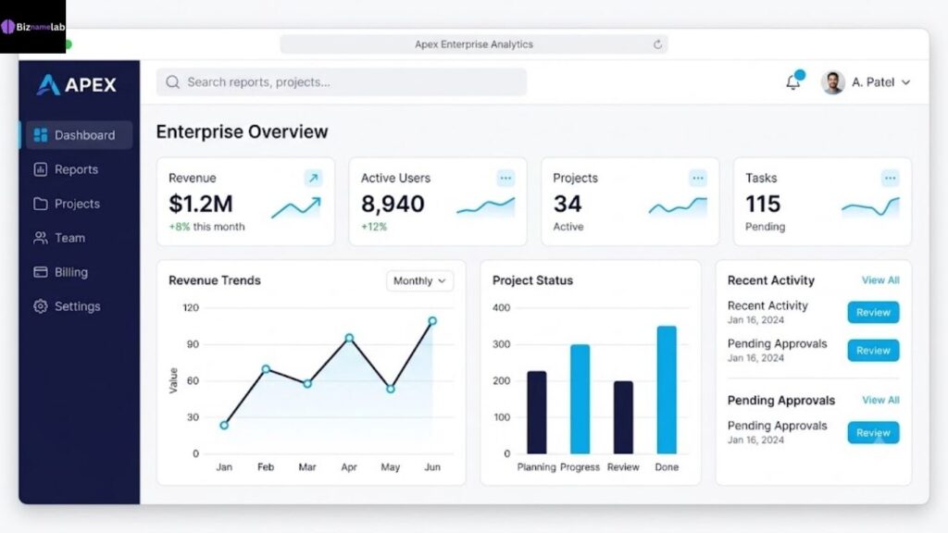Viewport: 948px width, 533px height.
Task: Click the Apex Enterprise Analytics address bar
Action: click(x=474, y=44)
